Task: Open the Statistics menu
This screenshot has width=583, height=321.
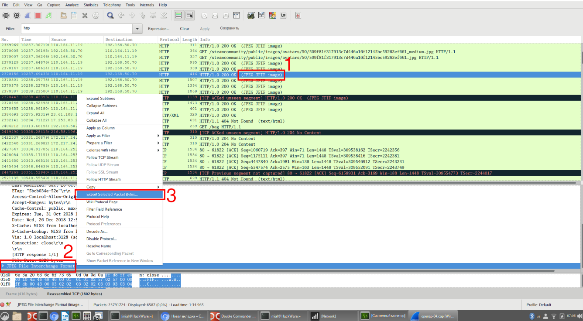Action: click(x=91, y=5)
